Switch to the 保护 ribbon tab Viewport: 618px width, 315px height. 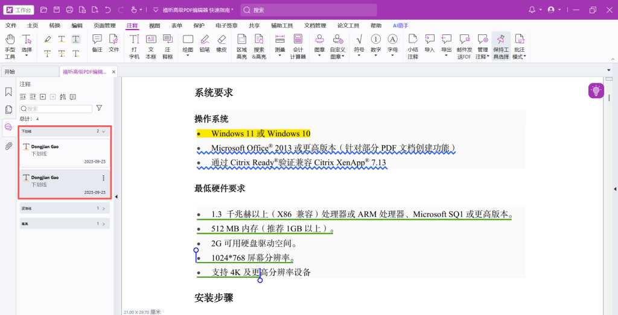coord(199,25)
